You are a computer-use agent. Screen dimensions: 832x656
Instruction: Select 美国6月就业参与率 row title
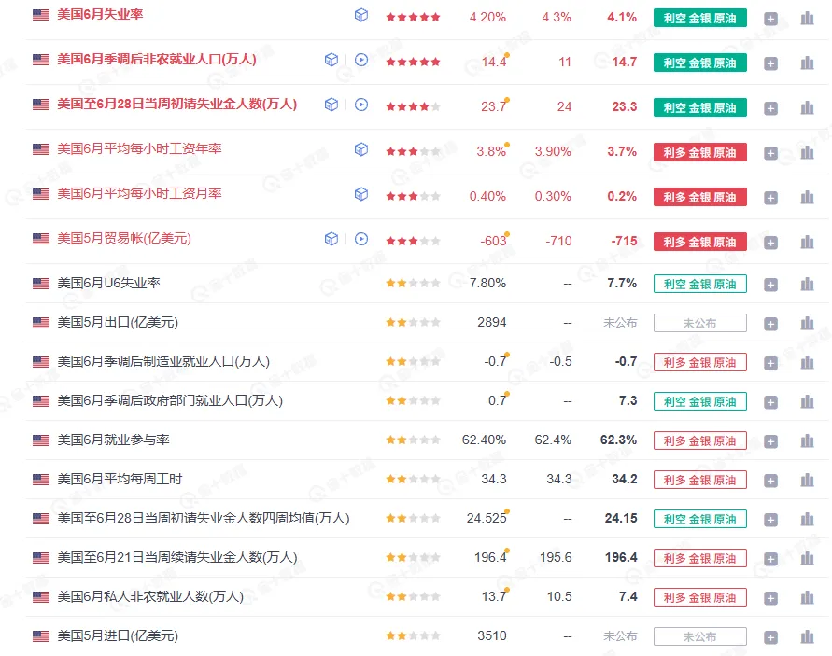pyautogui.click(x=113, y=440)
